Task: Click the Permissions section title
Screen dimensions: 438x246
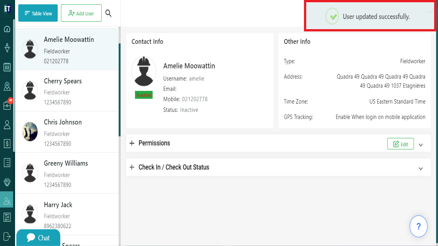Action: pos(154,143)
